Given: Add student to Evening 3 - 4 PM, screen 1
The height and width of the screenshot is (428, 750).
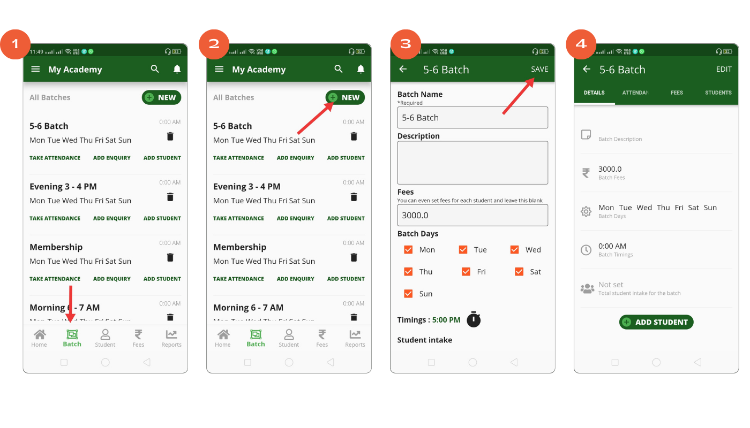Looking at the screenshot, I should click(x=162, y=218).
